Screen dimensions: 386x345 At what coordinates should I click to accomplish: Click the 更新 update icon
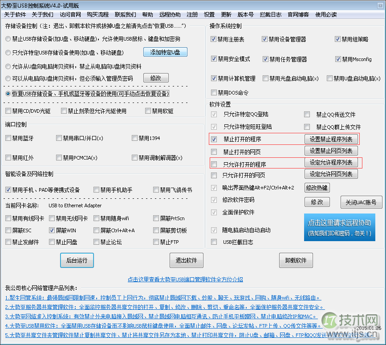click(226, 14)
